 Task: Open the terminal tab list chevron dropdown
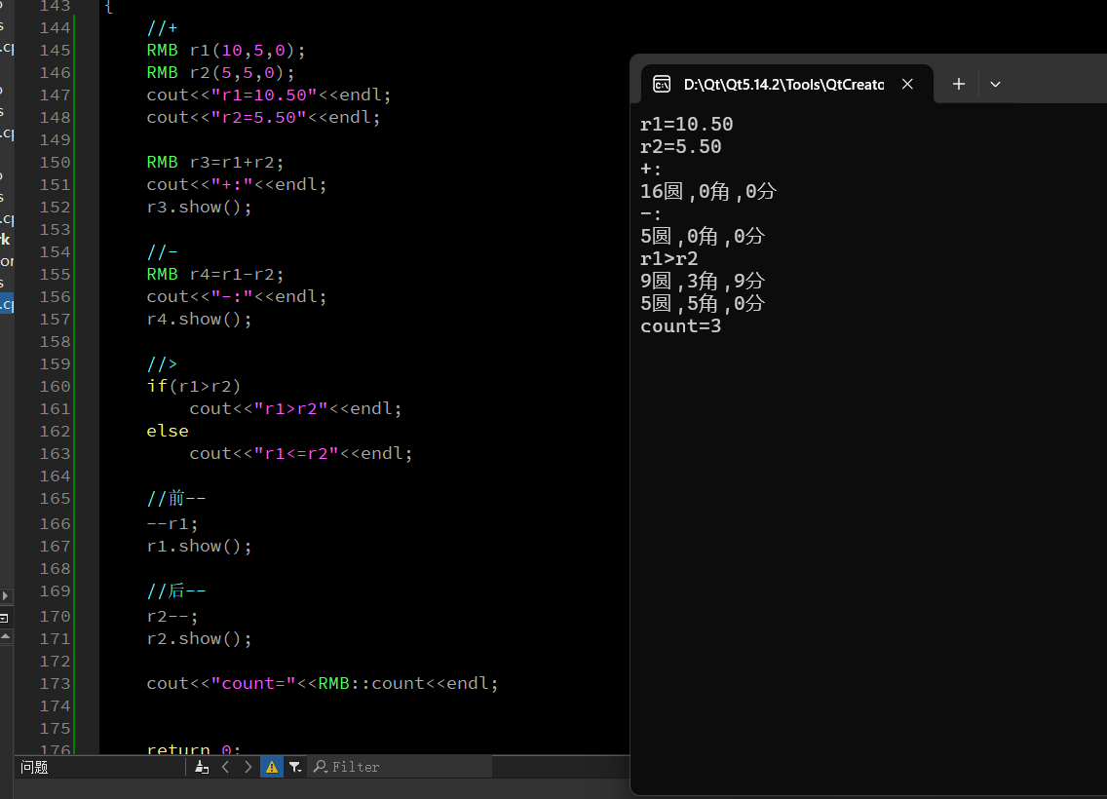pos(995,85)
